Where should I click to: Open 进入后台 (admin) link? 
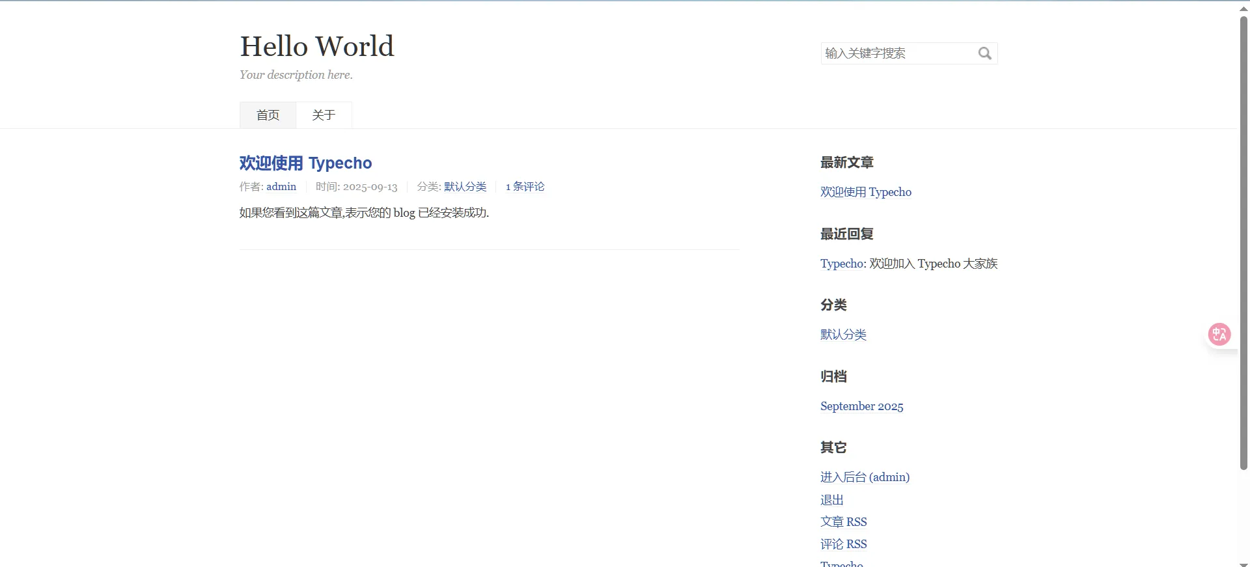(865, 477)
